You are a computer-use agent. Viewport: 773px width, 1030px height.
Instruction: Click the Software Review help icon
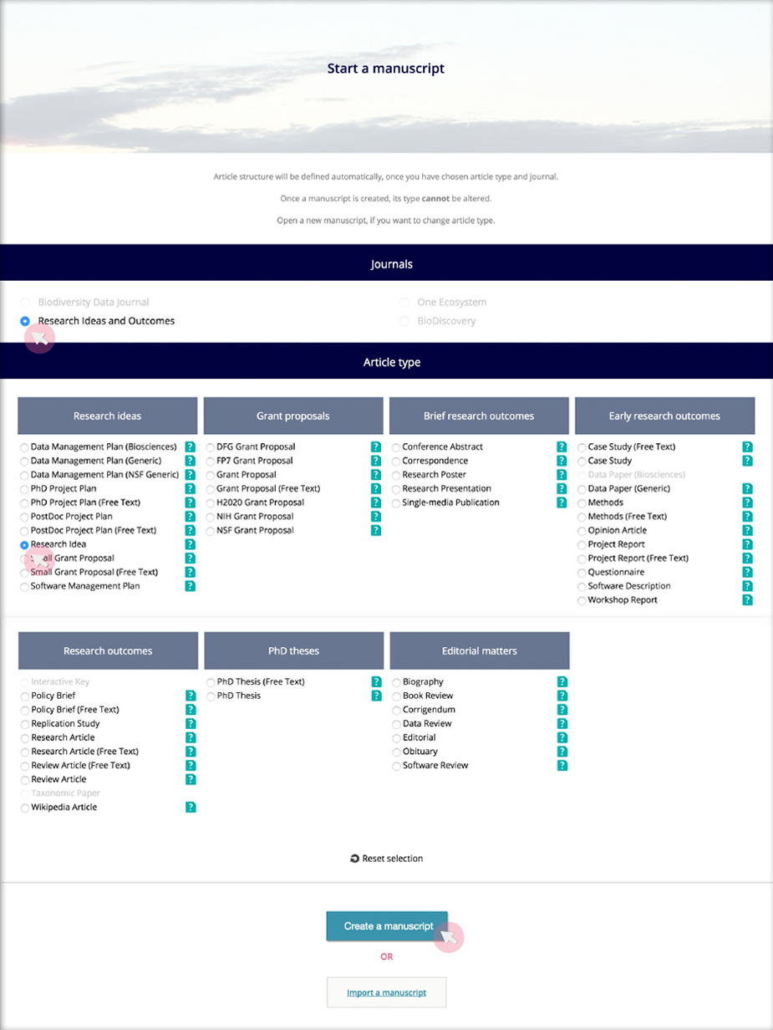[x=562, y=766]
